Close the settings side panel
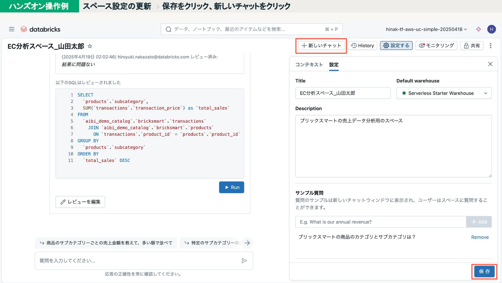Viewport: 502px width, 283px height. click(x=490, y=64)
